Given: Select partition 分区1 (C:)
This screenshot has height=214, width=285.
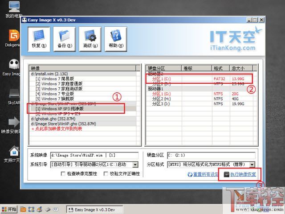Looking at the screenshot, I should (161, 79).
